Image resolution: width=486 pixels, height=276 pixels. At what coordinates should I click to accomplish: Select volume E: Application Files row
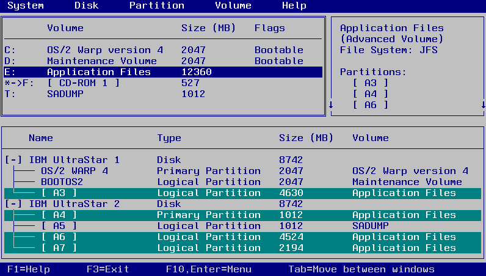click(x=163, y=72)
